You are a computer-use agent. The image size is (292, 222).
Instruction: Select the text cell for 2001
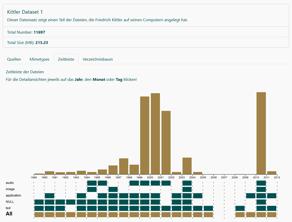click(x=166, y=208)
